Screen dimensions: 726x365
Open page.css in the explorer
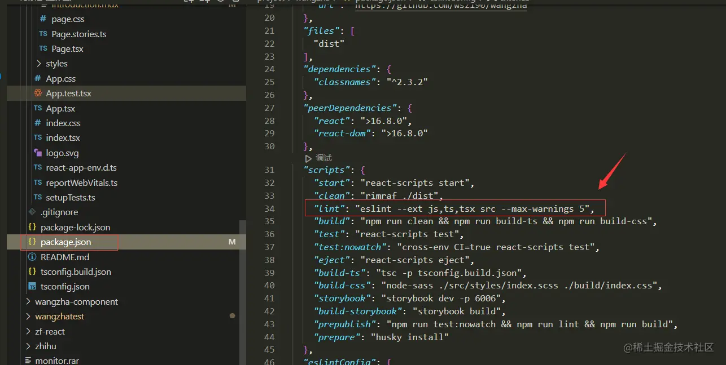pos(68,19)
